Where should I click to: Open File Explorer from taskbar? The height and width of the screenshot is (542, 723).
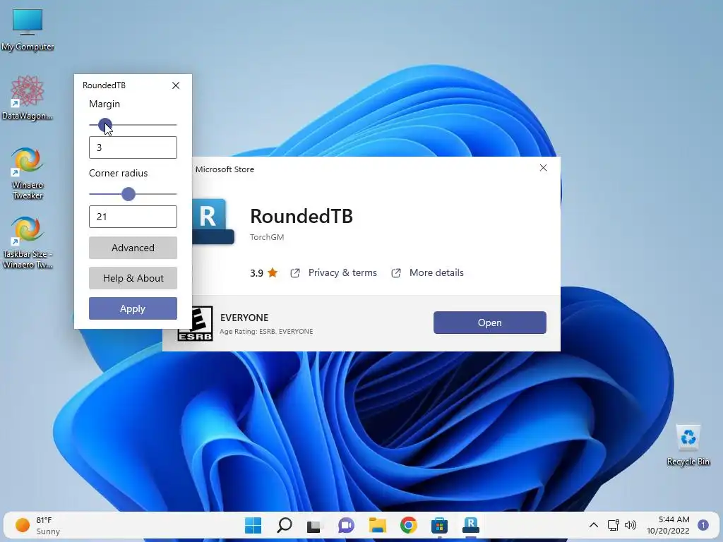click(377, 525)
